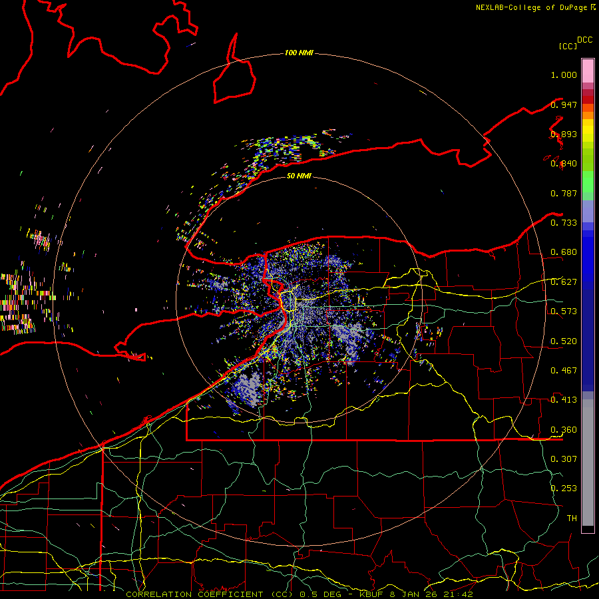Click the 0.520 scale value

point(564,341)
